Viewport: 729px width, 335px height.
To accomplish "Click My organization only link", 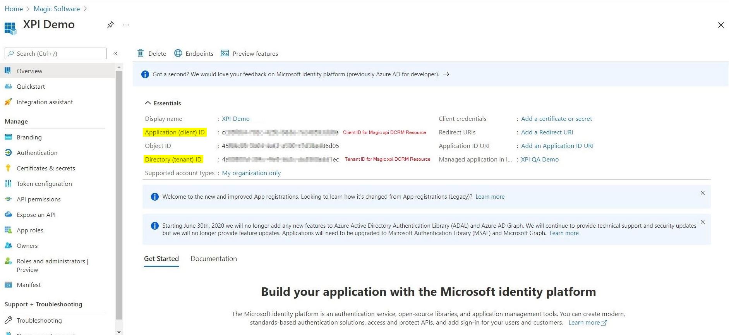I will click(251, 173).
